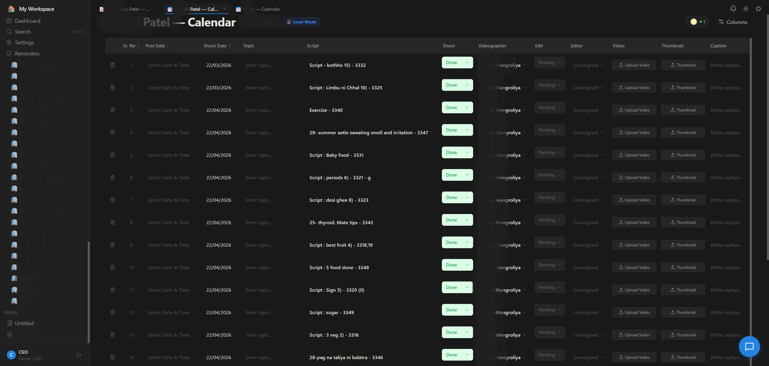Click Upload Video button in row 4
The image size is (769, 366).
(x=634, y=132)
